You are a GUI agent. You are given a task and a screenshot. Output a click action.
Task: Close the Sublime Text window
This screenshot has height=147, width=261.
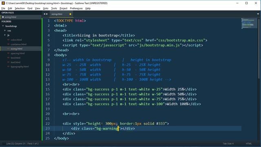pyautogui.click(x=256, y=3)
